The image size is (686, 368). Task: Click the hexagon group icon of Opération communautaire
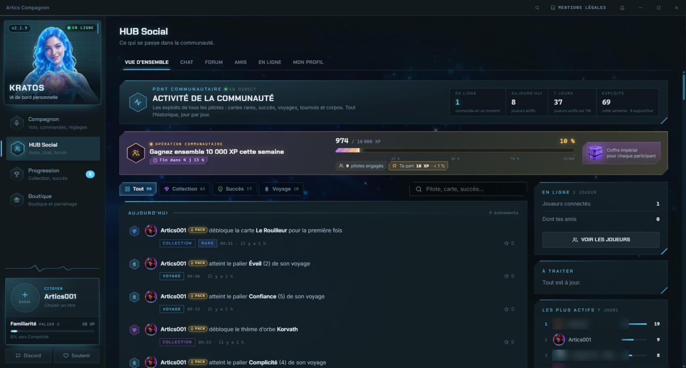tap(136, 153)
